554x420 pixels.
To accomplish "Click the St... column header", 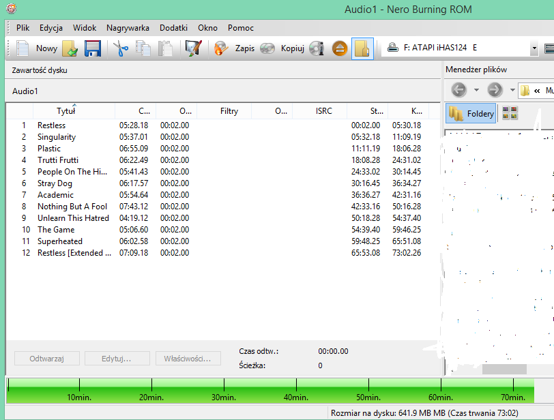I will (368, 111).
